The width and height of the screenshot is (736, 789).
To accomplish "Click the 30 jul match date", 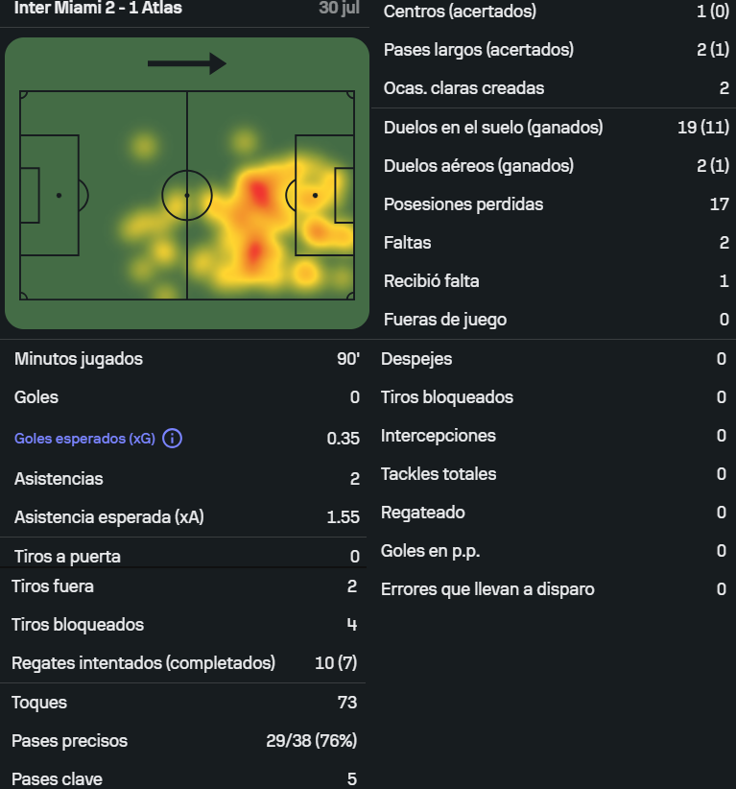I will [x=339, y=8].
